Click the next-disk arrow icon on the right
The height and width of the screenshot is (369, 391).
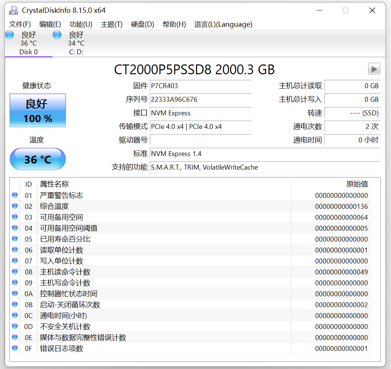374,69
